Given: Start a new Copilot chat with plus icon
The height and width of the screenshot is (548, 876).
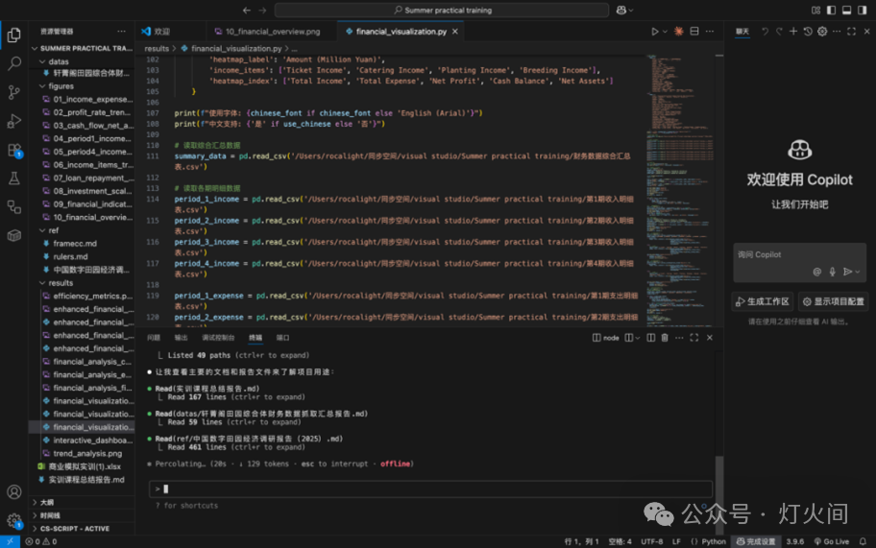Looking at the screenshot, I should pyautogui.click(x=793, y=32).
